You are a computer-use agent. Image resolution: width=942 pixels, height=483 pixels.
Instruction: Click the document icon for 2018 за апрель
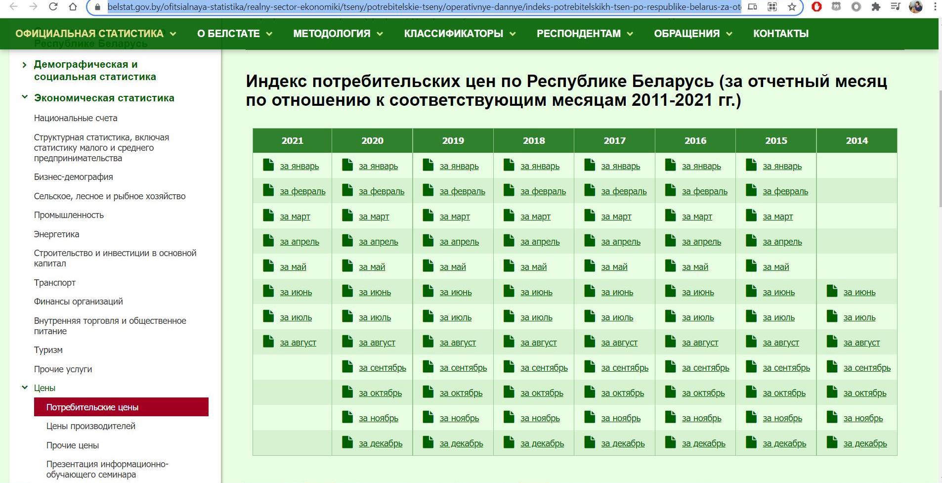(509, 240)
